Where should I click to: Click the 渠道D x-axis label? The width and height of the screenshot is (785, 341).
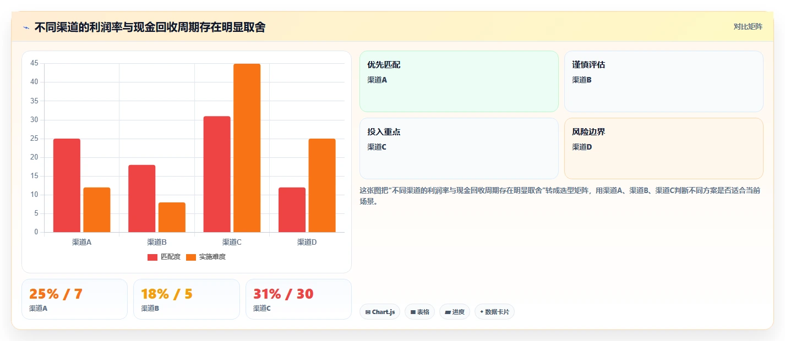(307, 242)
